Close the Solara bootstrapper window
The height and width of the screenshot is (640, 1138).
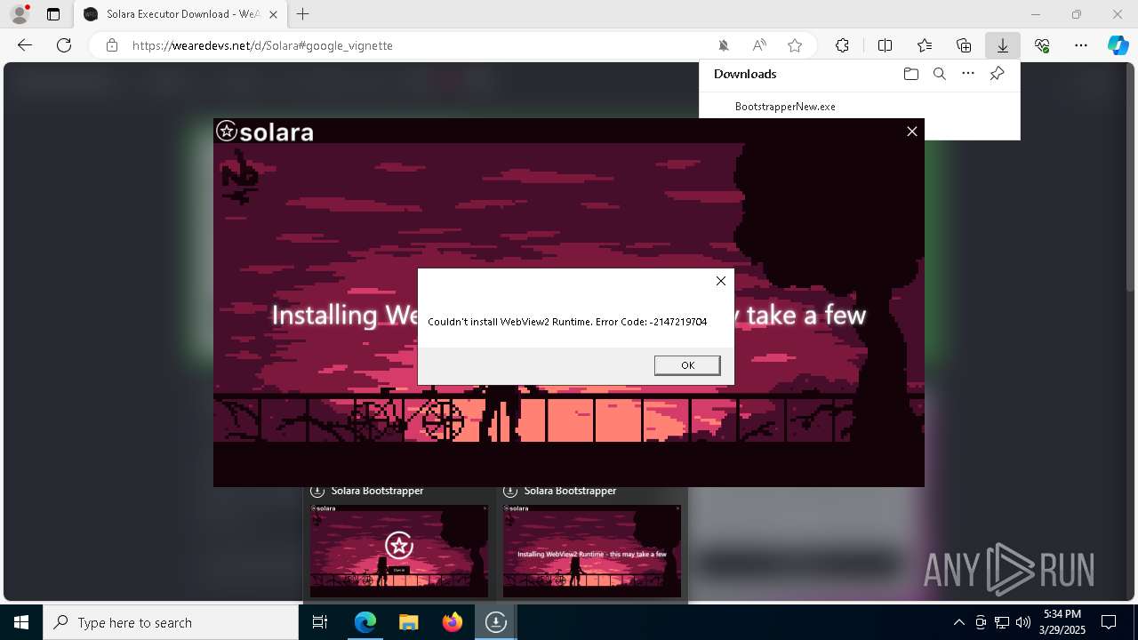[x=911, y=132]
